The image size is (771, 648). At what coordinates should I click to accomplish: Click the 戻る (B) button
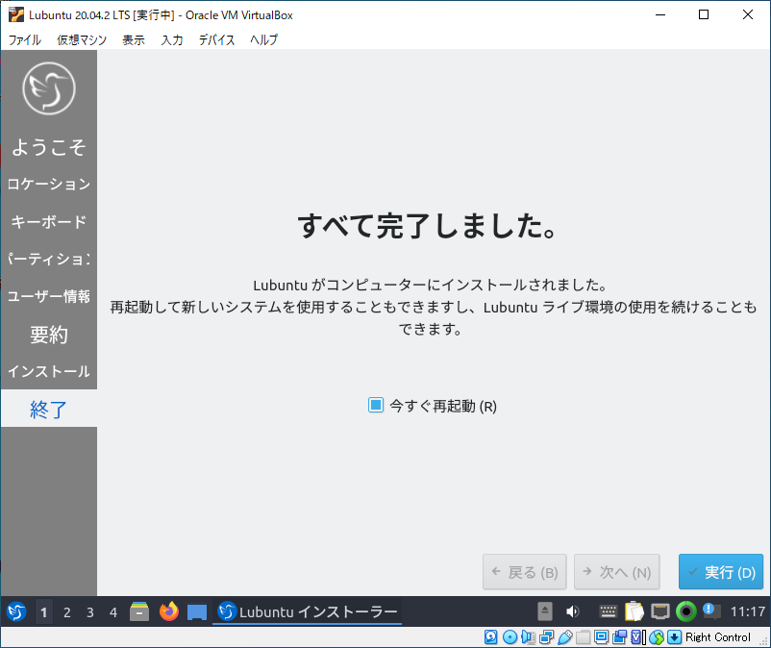point(525,572)
